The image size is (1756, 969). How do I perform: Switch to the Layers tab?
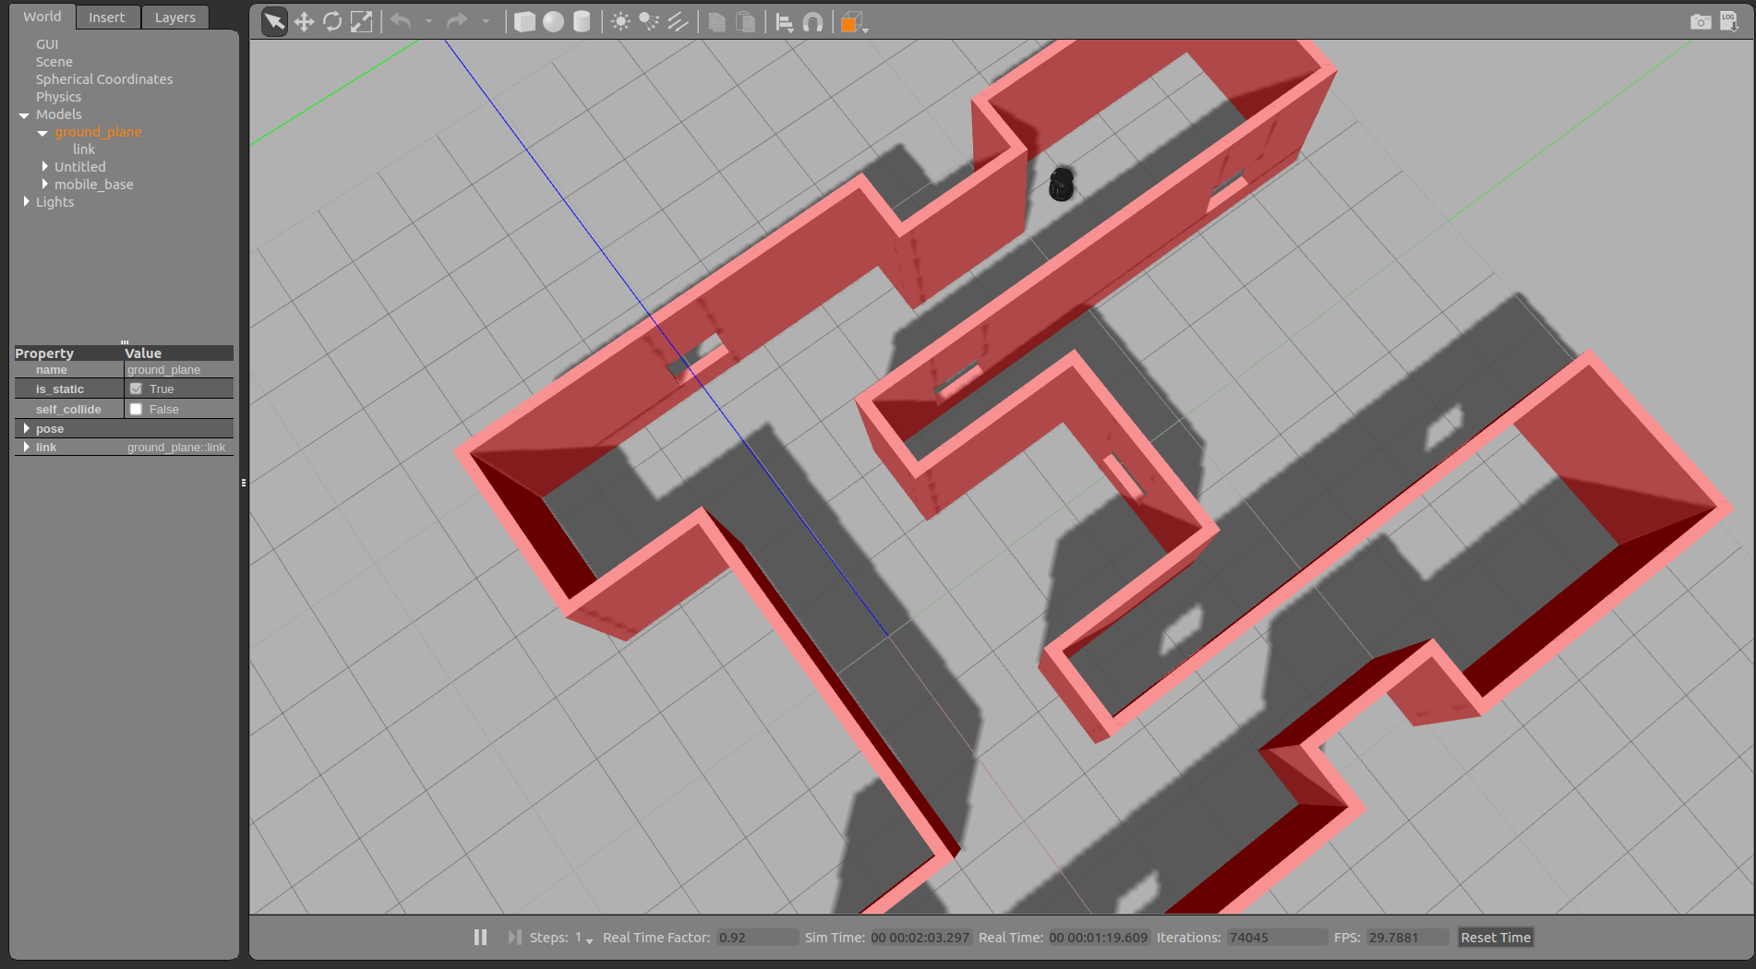[x=174, y=18]
